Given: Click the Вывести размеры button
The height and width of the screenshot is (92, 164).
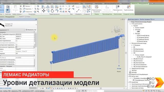Looking at the screenshot, I should point(25,17).
